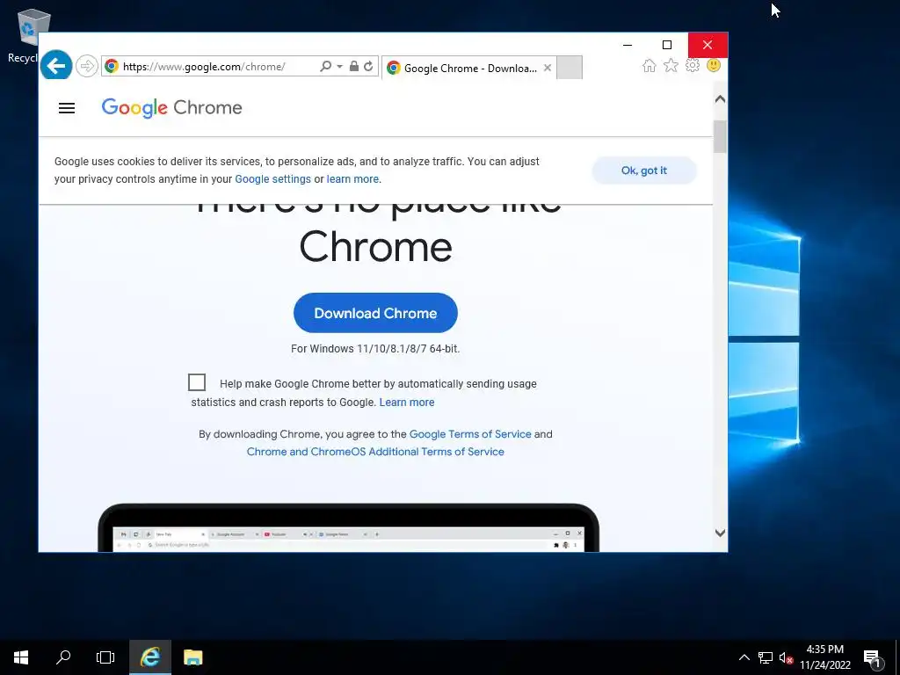900x675 pixels.
Task: Open a new blank tab
Action: [570, 68]
